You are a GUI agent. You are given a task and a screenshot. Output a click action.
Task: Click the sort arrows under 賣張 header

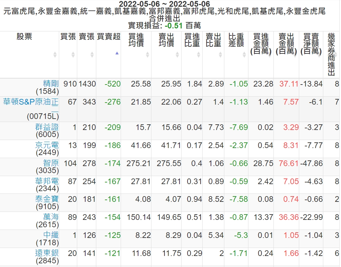(92, 54)
